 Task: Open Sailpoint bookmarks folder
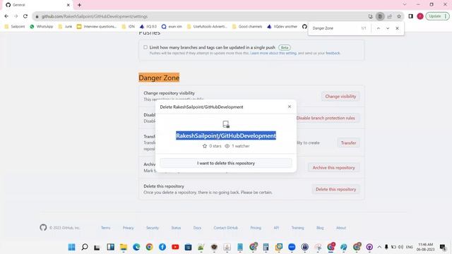(14, 27)
